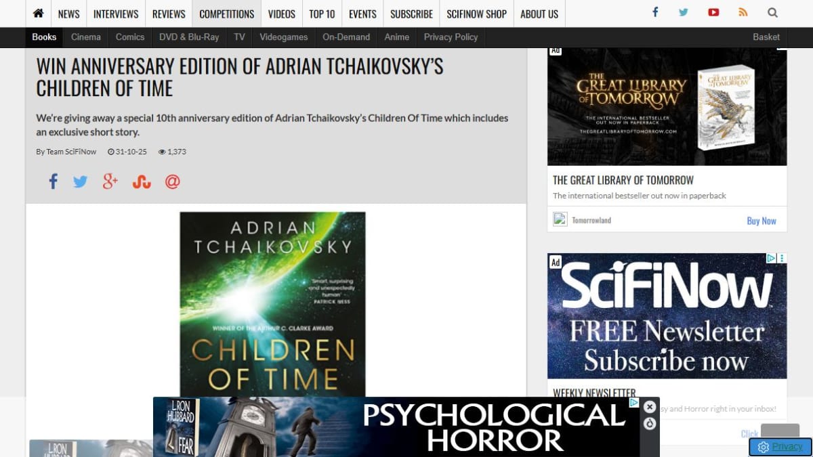Select the On-Demand category tab
813x457 pixels.
[346, 37]
